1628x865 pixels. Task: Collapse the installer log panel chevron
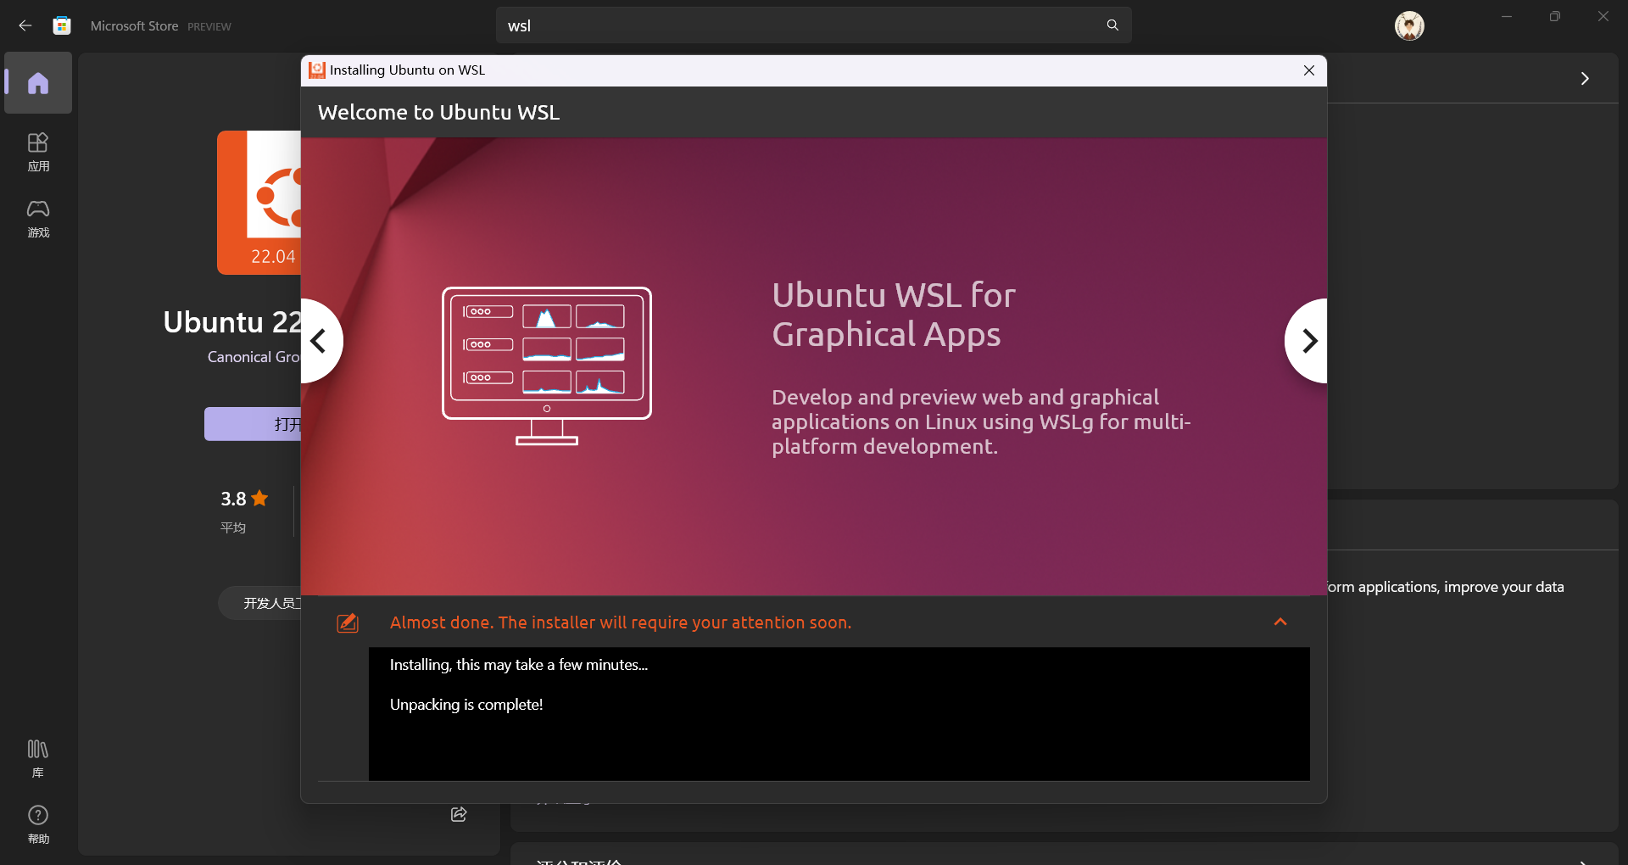click(x=1280, y=622)
